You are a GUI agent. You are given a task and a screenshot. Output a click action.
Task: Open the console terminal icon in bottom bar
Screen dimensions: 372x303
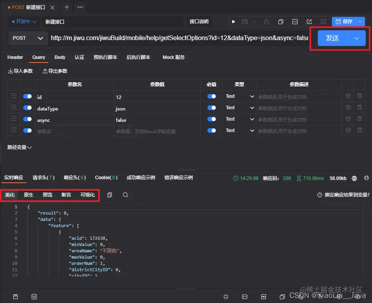(245, 297)
